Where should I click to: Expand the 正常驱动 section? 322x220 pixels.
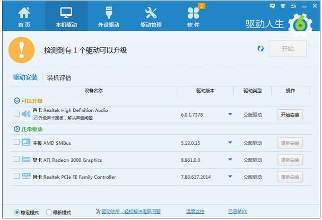[x=16, y=129]
